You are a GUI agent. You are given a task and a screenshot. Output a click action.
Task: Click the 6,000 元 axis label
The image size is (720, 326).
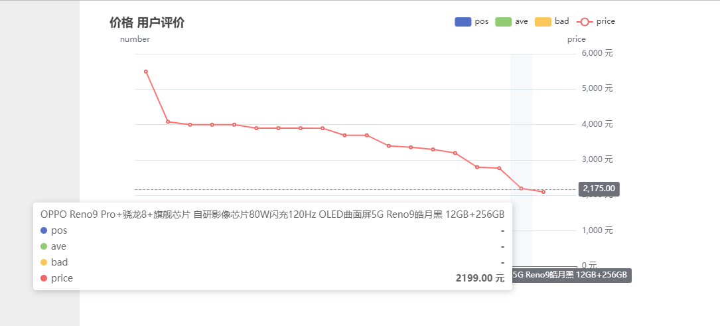coord(597,53)
